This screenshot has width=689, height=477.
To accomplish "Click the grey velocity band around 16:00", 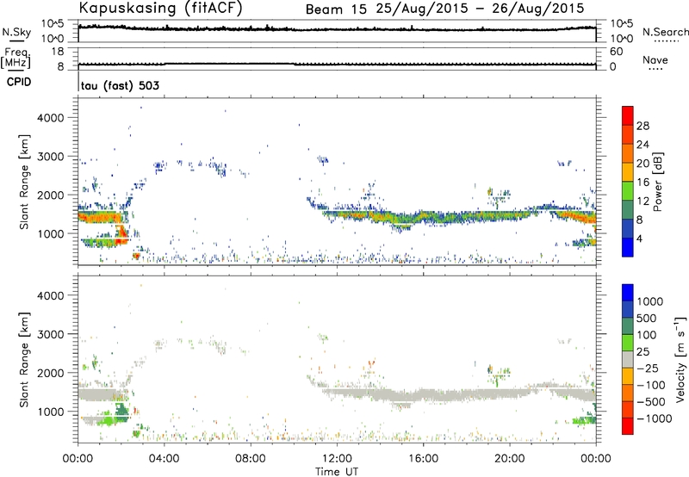I will point(423,395).
